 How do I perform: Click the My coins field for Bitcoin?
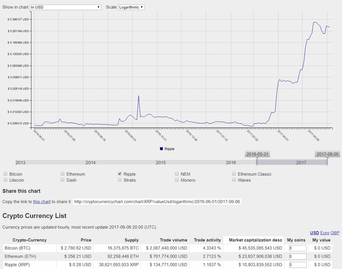click(298, 248)
